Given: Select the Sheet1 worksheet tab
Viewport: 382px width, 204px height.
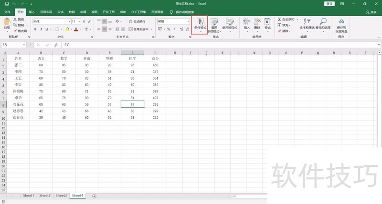Looking at the screenshot, I should (29, 195).
